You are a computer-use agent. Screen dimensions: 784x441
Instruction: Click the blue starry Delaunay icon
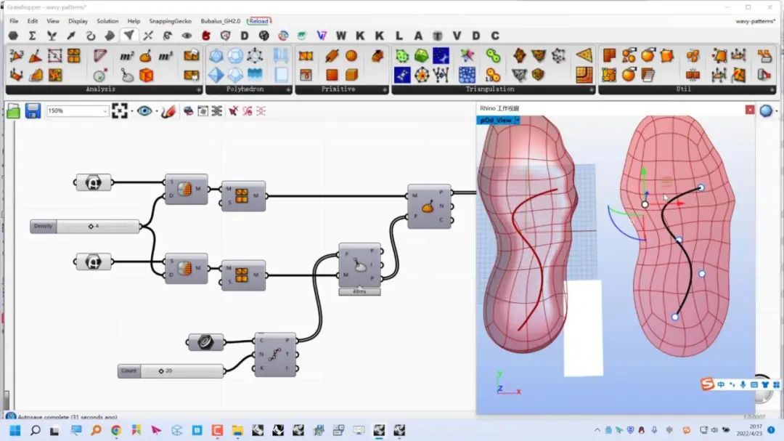tap(441, 55)
